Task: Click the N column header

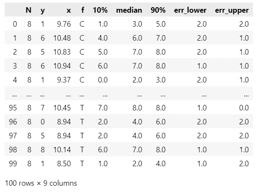Action: [x=28, y=10]
